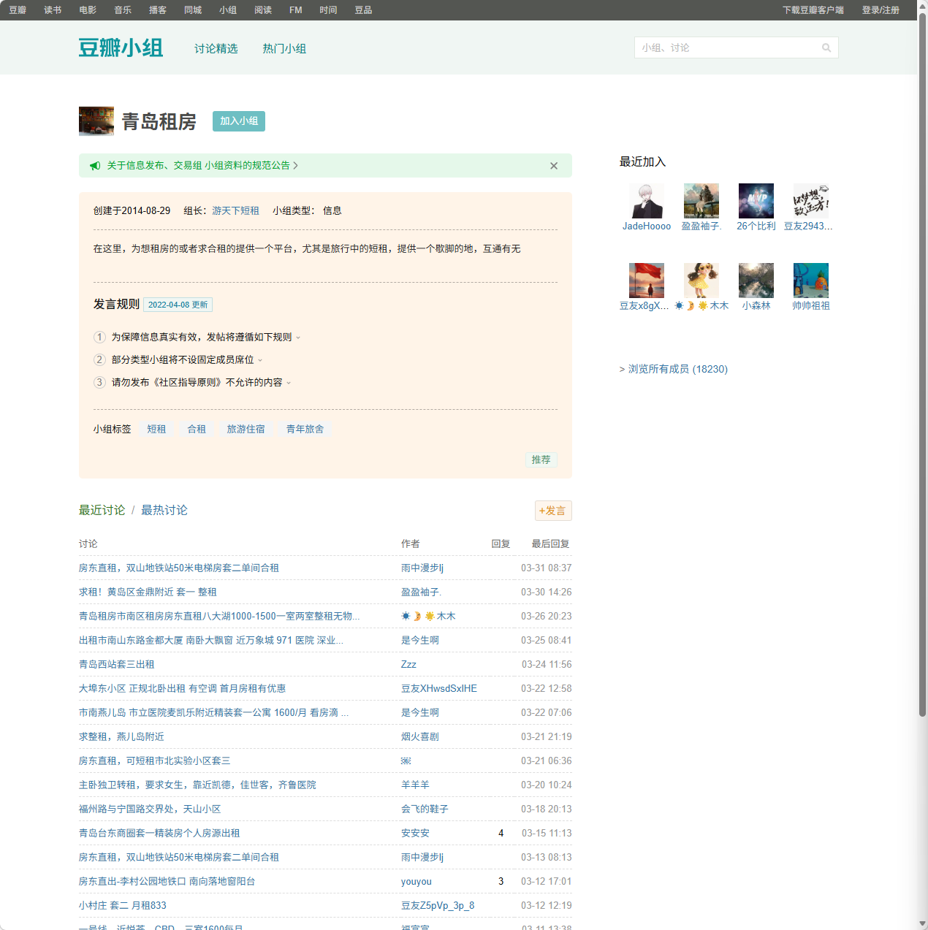The width and height of the screenshot is (928, 930).
Task: Open JadeHoooo's member avatar
Action: point(647,201)
